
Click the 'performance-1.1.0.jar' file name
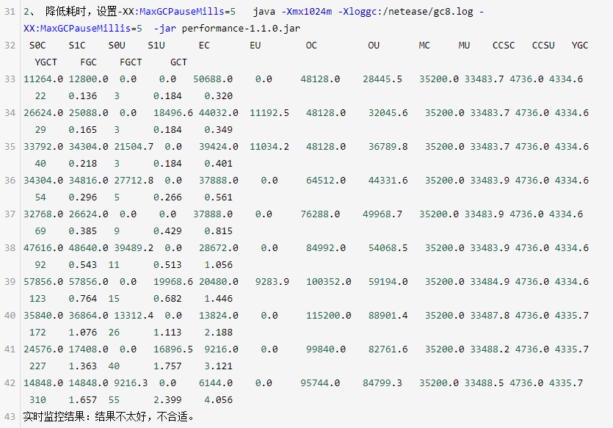(x=241, y=29)
